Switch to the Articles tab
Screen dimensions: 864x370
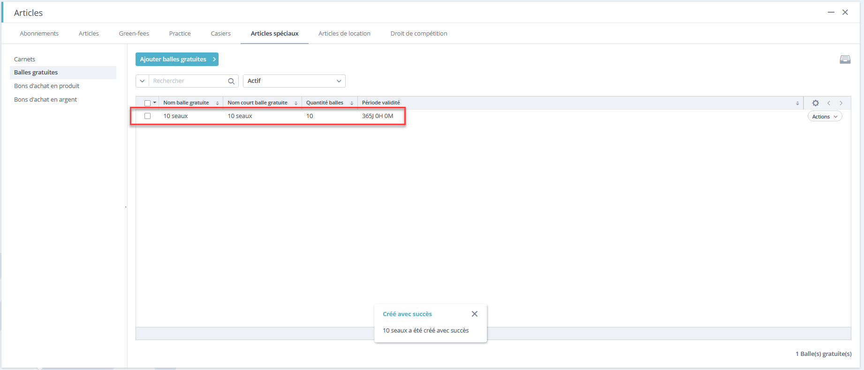click(89, 34)
